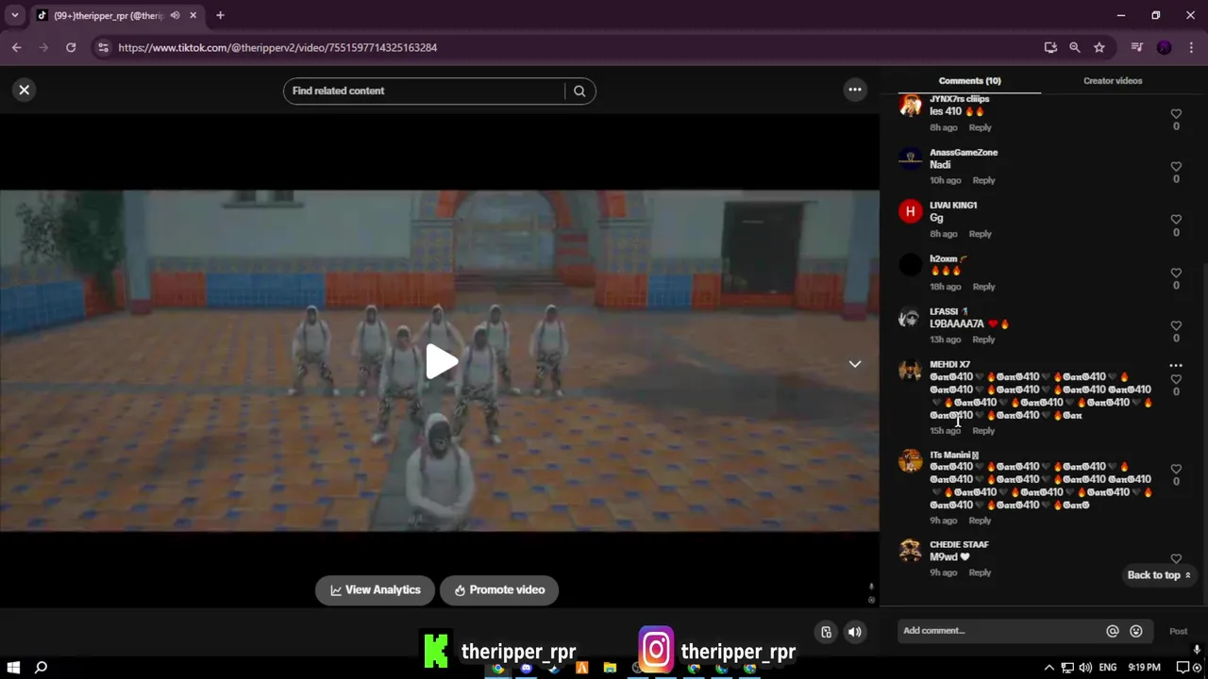View site information icon in address bar
The image size is (1208, 679).
[103, 47]
